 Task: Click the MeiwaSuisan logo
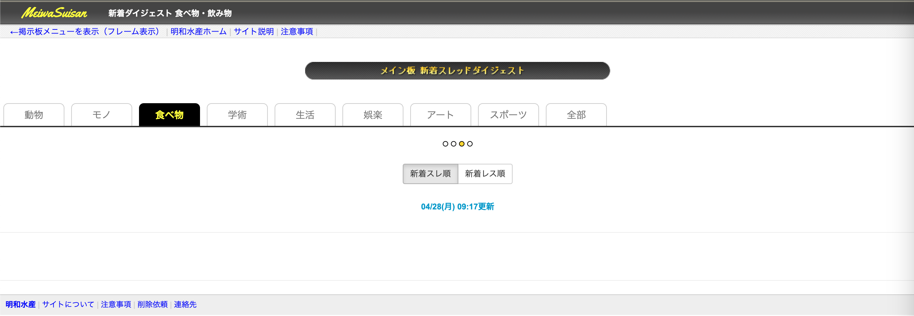pyautogui.click(x=54, y=13)
